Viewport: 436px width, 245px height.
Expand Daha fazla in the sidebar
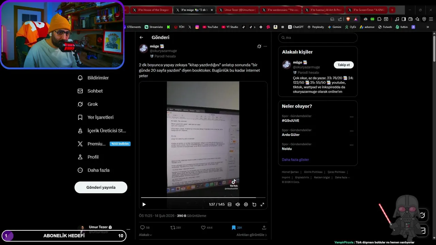(94, 170)
